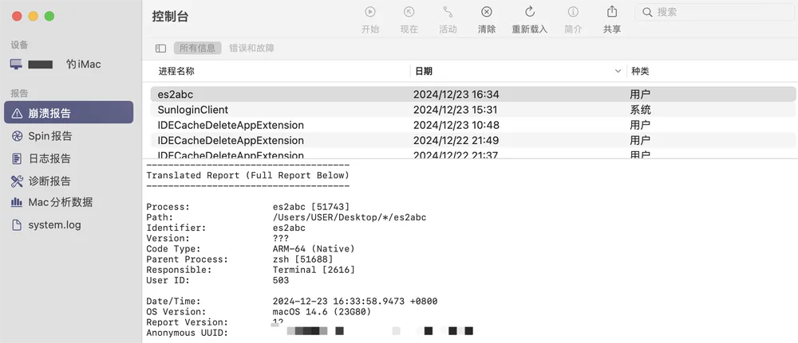
Task: Sort by the 进程名称 column header
Action: pos(176,72)
